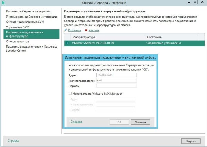Open Параметры Сервера интеграции section

point(28,11)
